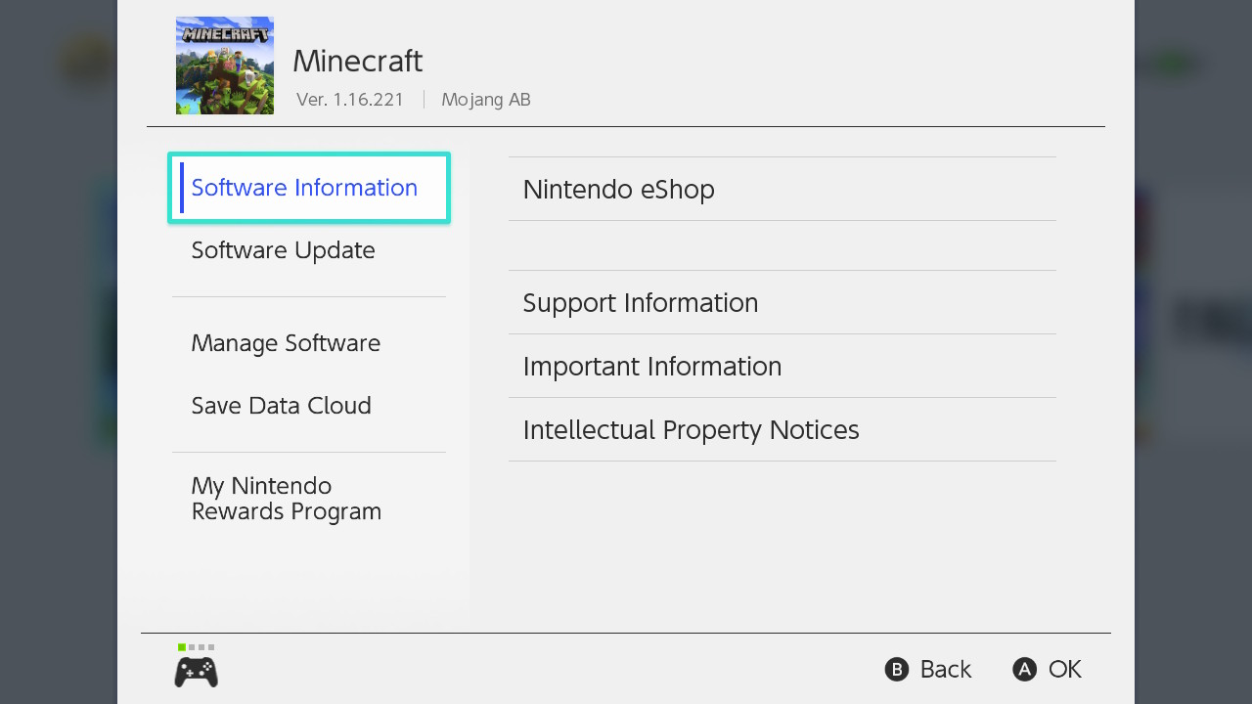
Task: Select the Software Information menu item
Action: [x=304, y=188]
